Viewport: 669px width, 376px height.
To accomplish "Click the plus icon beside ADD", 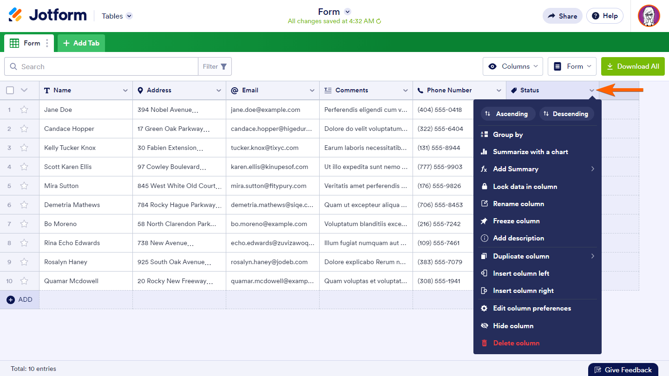I will 11,300.
